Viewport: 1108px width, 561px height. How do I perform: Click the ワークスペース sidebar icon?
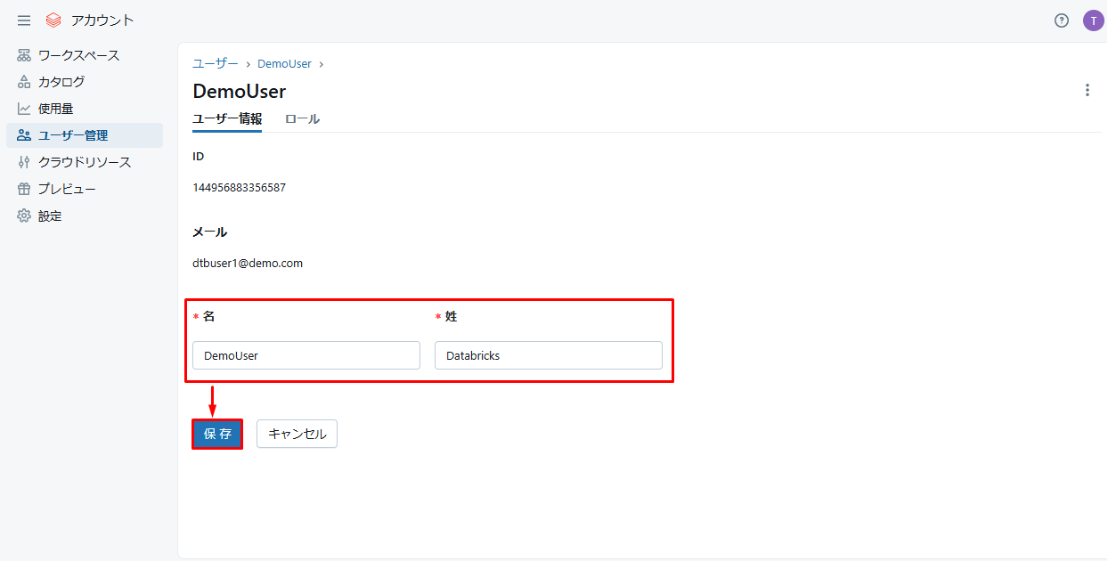click(24, 55)
